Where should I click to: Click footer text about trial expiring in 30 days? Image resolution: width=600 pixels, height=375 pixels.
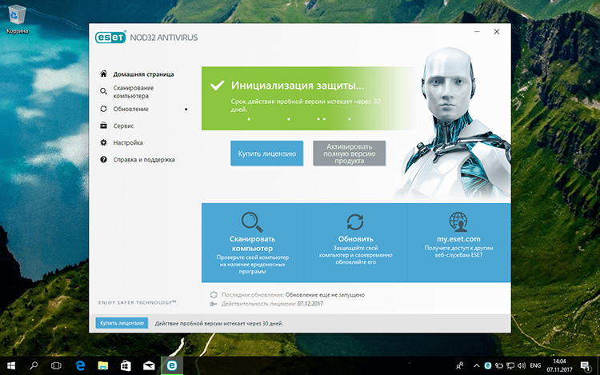[219, 323]
